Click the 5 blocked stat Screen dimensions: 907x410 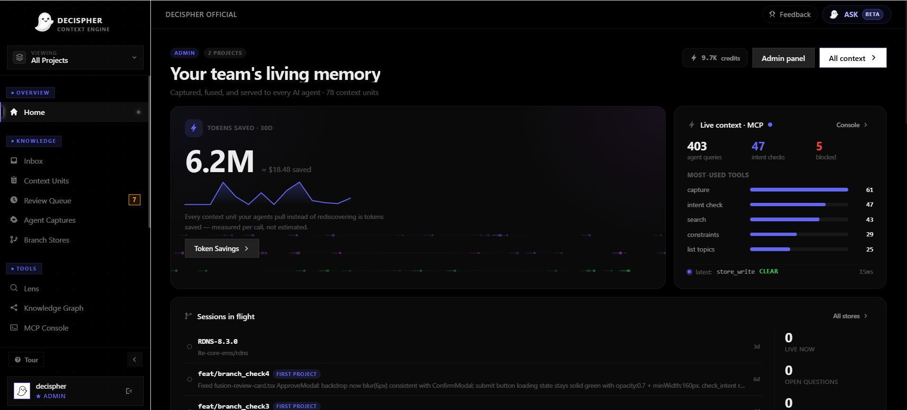coord(826,150)
